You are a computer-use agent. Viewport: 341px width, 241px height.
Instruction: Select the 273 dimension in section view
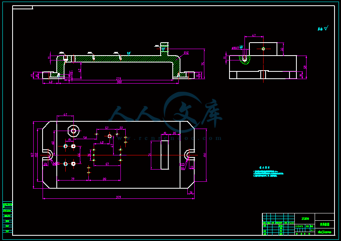coord(118,79)
